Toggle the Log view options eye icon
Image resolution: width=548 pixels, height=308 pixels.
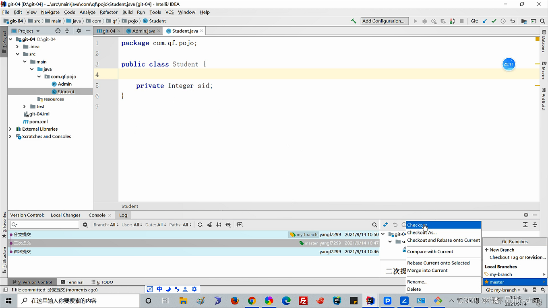228,225
